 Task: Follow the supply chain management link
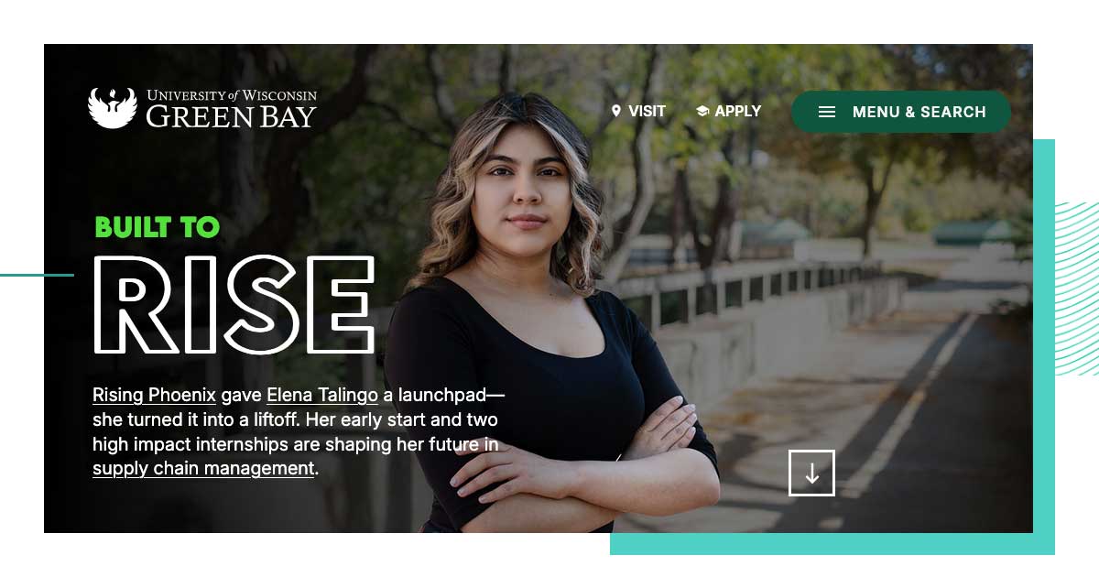(x=203, y=468)
